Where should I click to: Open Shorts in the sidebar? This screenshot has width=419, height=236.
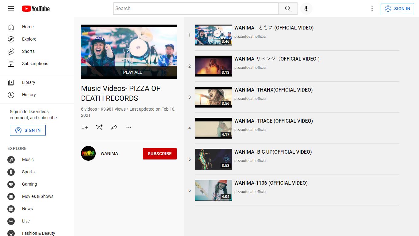point(37,51)
